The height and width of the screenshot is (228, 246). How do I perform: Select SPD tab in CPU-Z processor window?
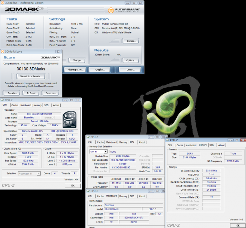tap(46, 105)
